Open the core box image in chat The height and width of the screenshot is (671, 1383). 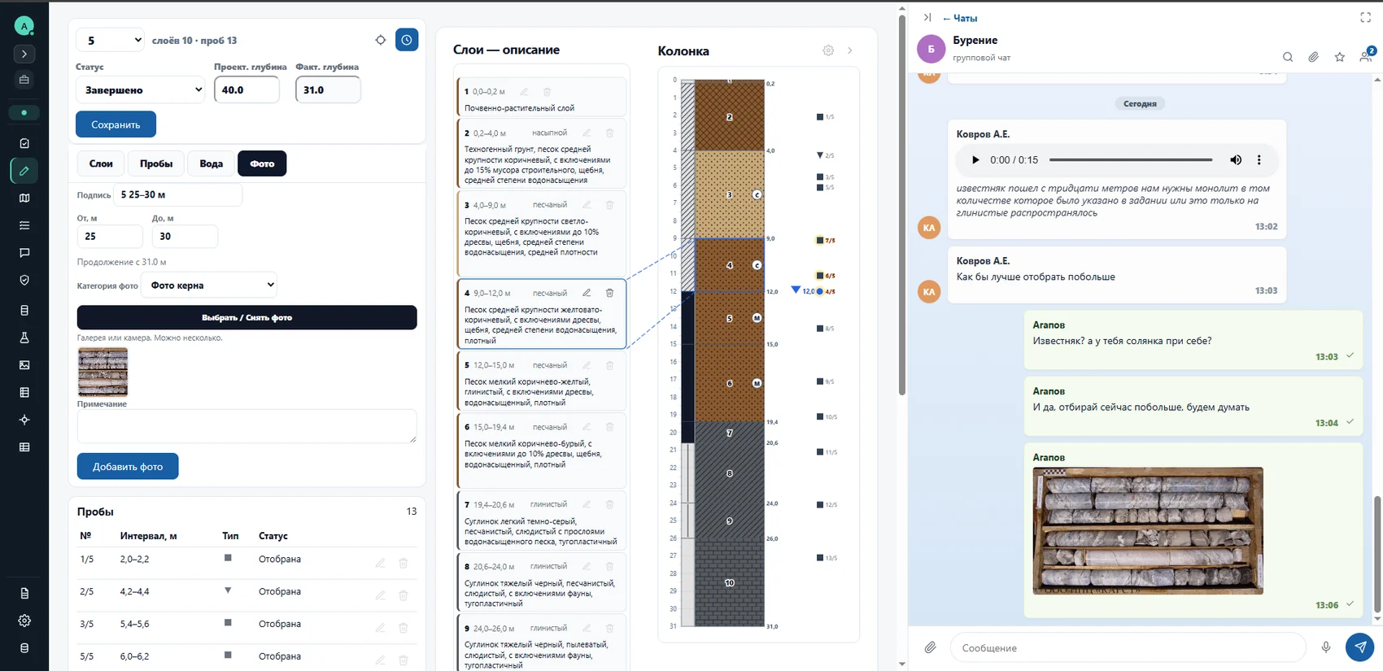click(x=1148, y=530)
